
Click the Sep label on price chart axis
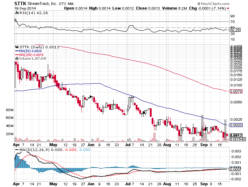coord(204,145)
